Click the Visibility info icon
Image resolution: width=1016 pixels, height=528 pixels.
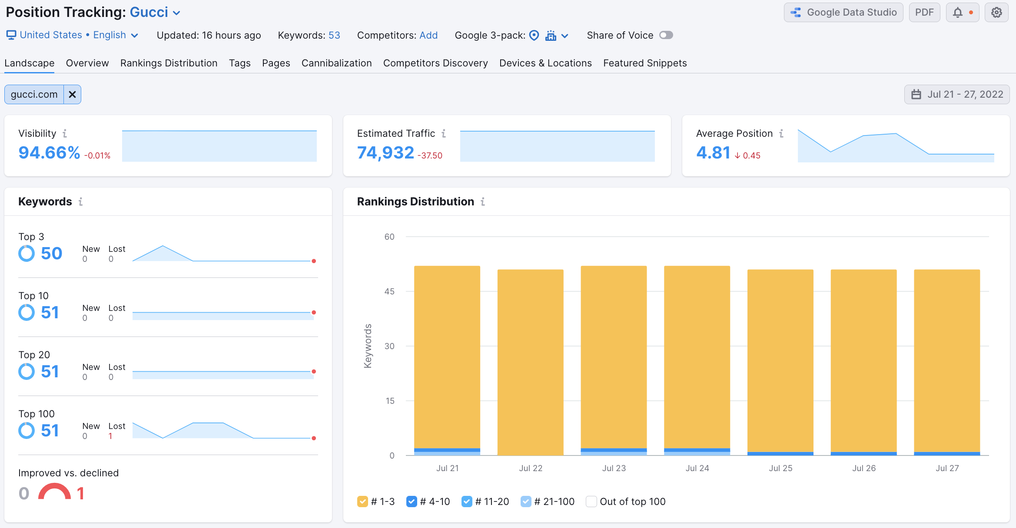point(65,133)
